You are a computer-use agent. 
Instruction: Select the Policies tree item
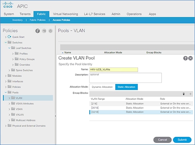[x=17, y=87]
